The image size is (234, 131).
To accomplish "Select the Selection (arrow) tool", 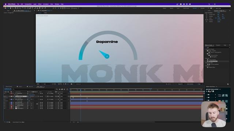I will [8, 8].
